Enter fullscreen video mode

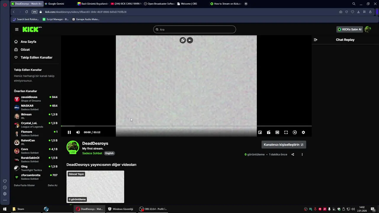(x=286, y=132)
